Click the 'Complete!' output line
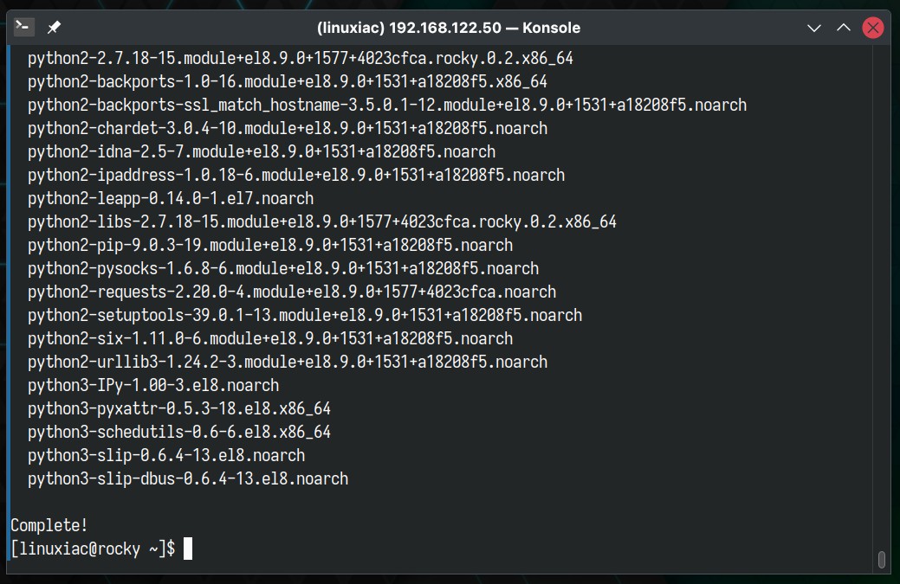Viewport: 900px width, 584px height. (x=49, y=525)
